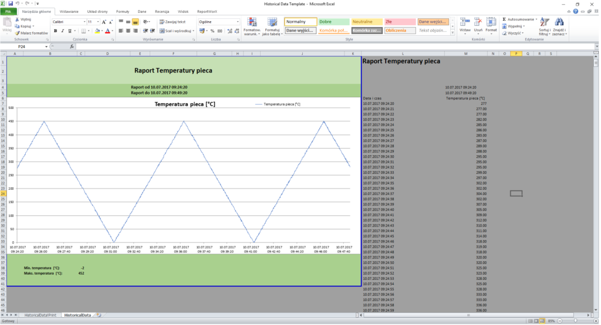The width and height of the screenshot is (601, 325).
Task: Open the Format cells menu icon
Action: tap(491, 22)
